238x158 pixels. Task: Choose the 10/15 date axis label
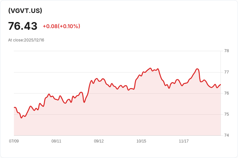pyautogui.click(x=141, y=141)
